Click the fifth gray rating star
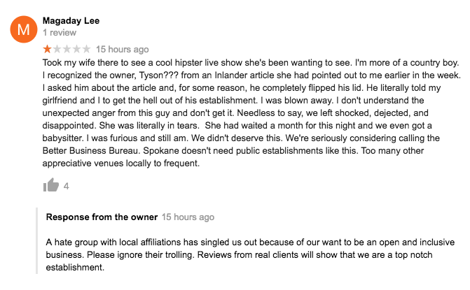The image size is (470, 290). (x=86, y=49)
